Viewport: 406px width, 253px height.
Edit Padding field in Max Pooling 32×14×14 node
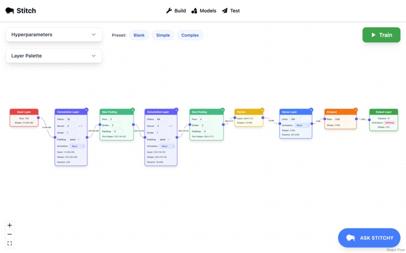pyautogui.click(x=117, y=131)
